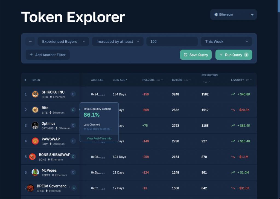Click the upward trend icon in McPepes row
This screenshot has width=280, height=199.
(233, 172)
